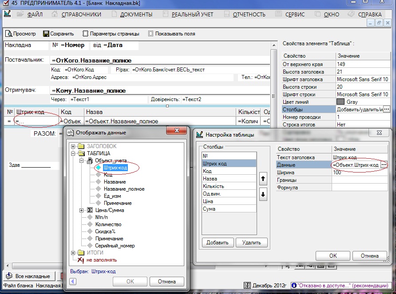Image resolution: width=396 pixels, height=294 pixels.
Task: Move column up with the up arrow
Action: [x=263, y=179]
